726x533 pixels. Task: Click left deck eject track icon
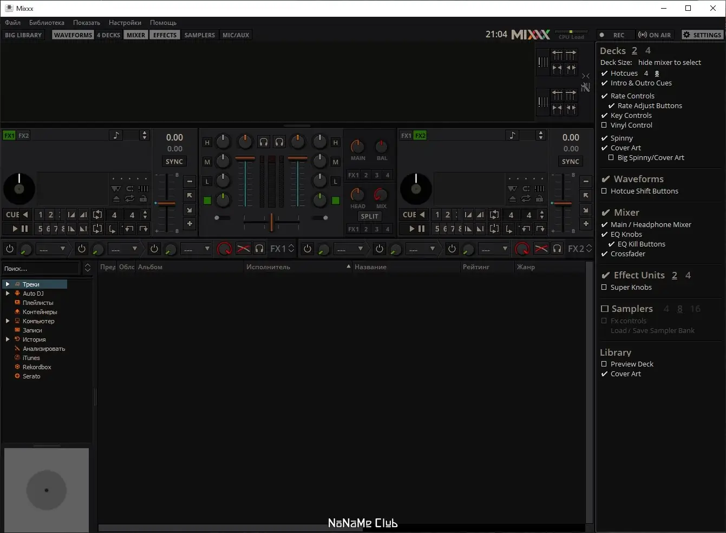click(116, 199)
